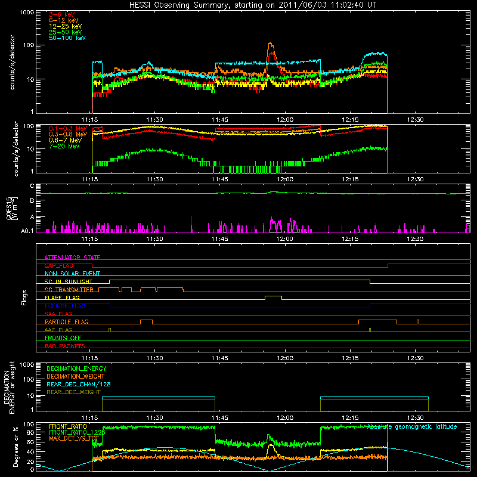Screen dimensions: 477x477
Task: Select the FLARE_FLAG label
Action: coord(62,298)
